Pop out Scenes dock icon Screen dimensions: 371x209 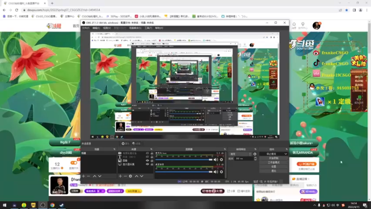[115, 149]
